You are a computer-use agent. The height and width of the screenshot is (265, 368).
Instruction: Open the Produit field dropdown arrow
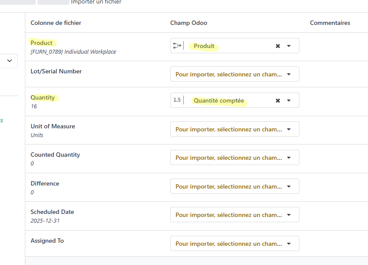[x=289, y=46]
